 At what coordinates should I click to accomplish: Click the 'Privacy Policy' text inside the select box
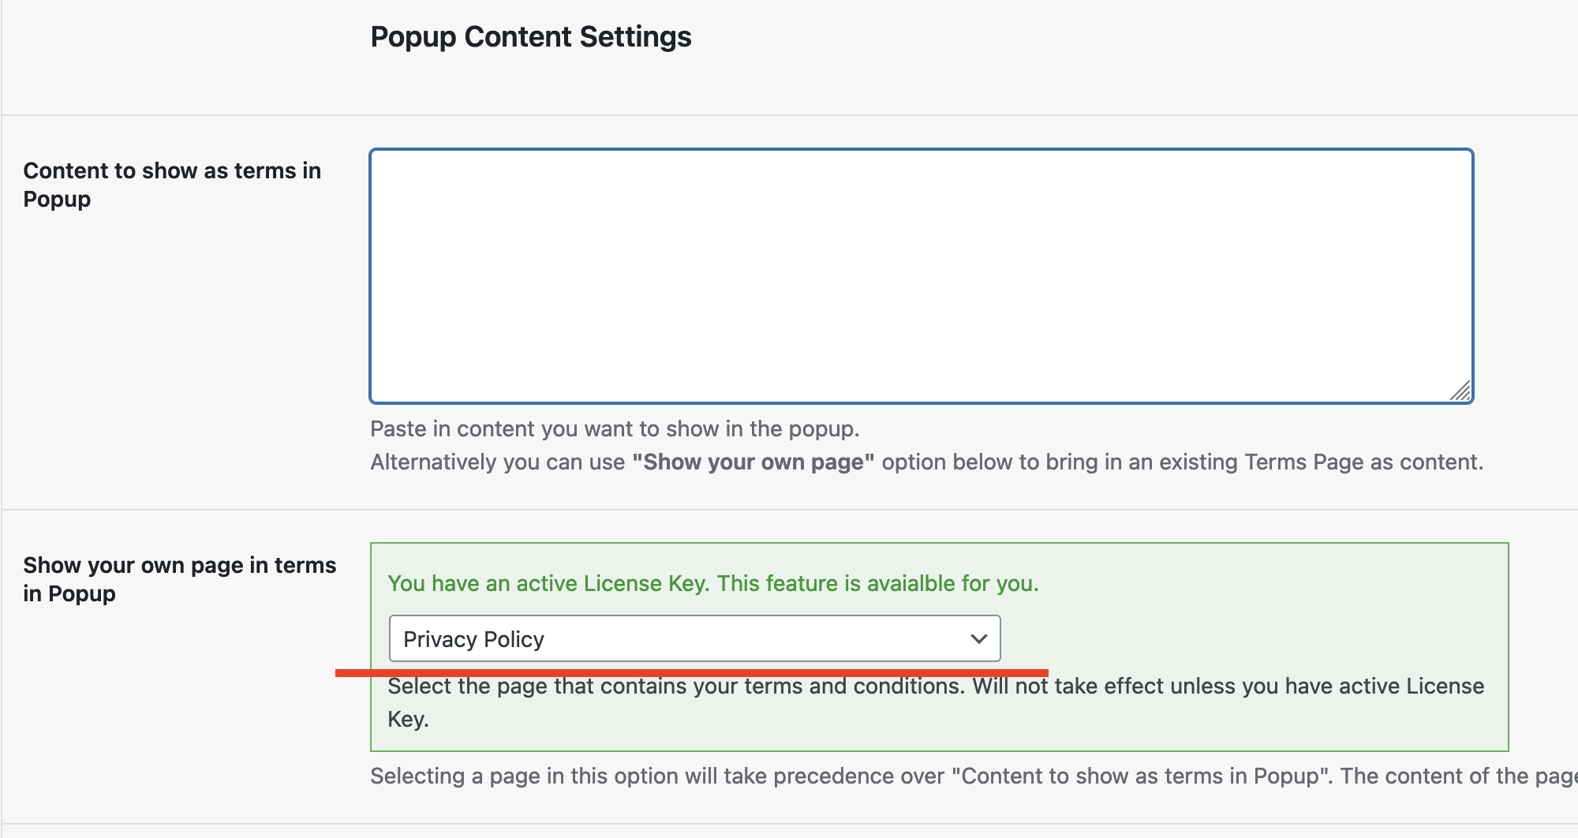point(473,639)
